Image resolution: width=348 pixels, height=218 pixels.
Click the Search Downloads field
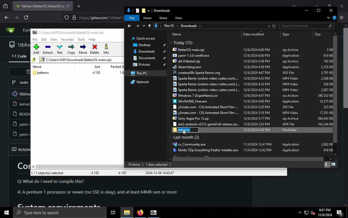[306, 26]
